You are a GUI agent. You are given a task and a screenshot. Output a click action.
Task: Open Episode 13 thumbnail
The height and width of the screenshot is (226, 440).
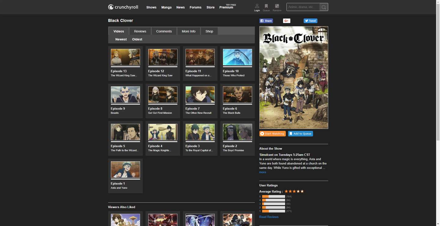125,57
